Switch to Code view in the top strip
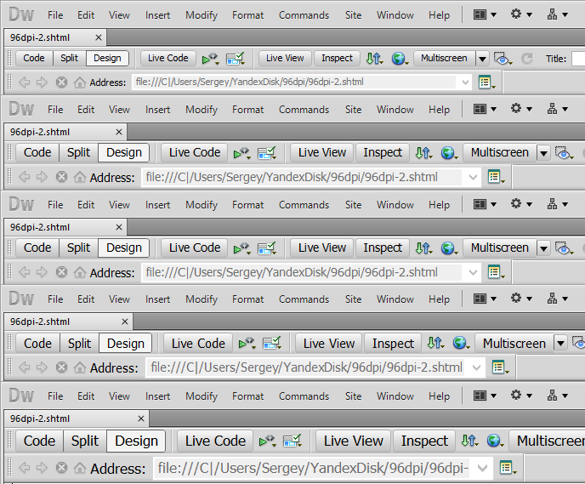This screenshot has width=585, height=484. [x=34, y=58]
